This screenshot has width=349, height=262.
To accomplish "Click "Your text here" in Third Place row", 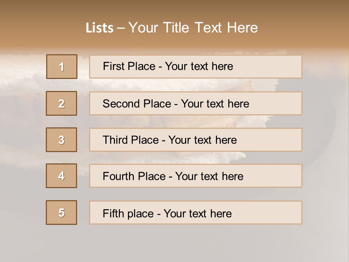I will click(202, 140).
